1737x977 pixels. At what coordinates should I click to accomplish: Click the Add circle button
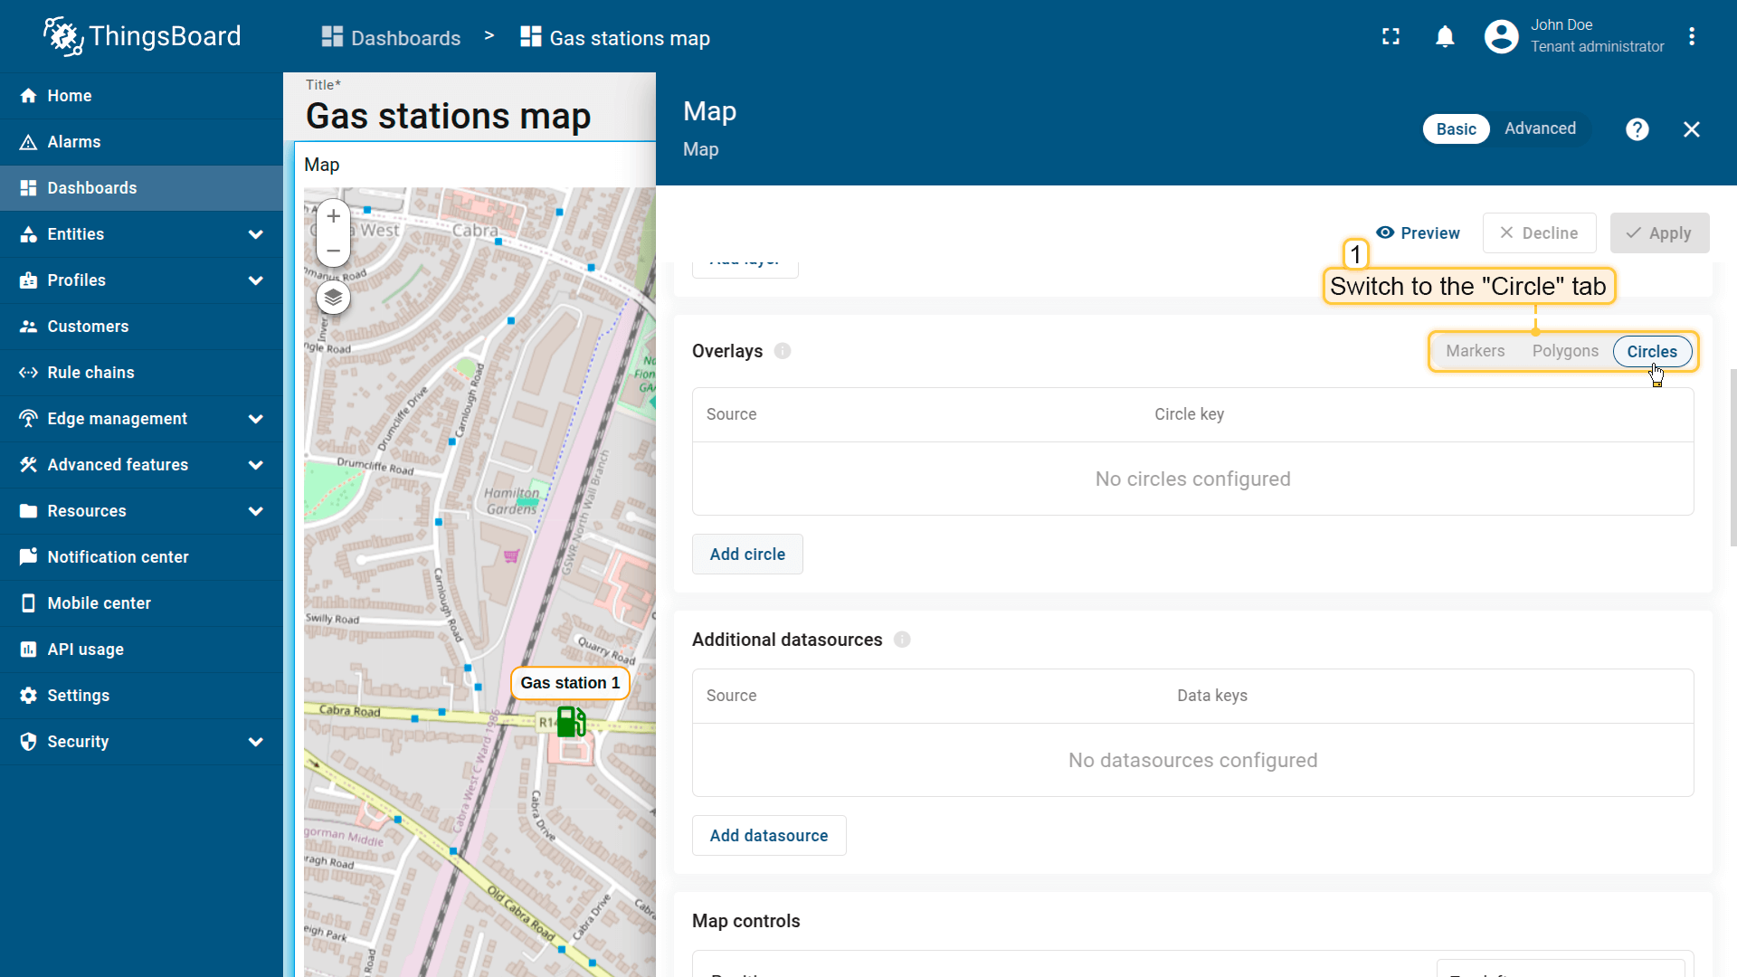pyautogui.click(x=747, y=555)
